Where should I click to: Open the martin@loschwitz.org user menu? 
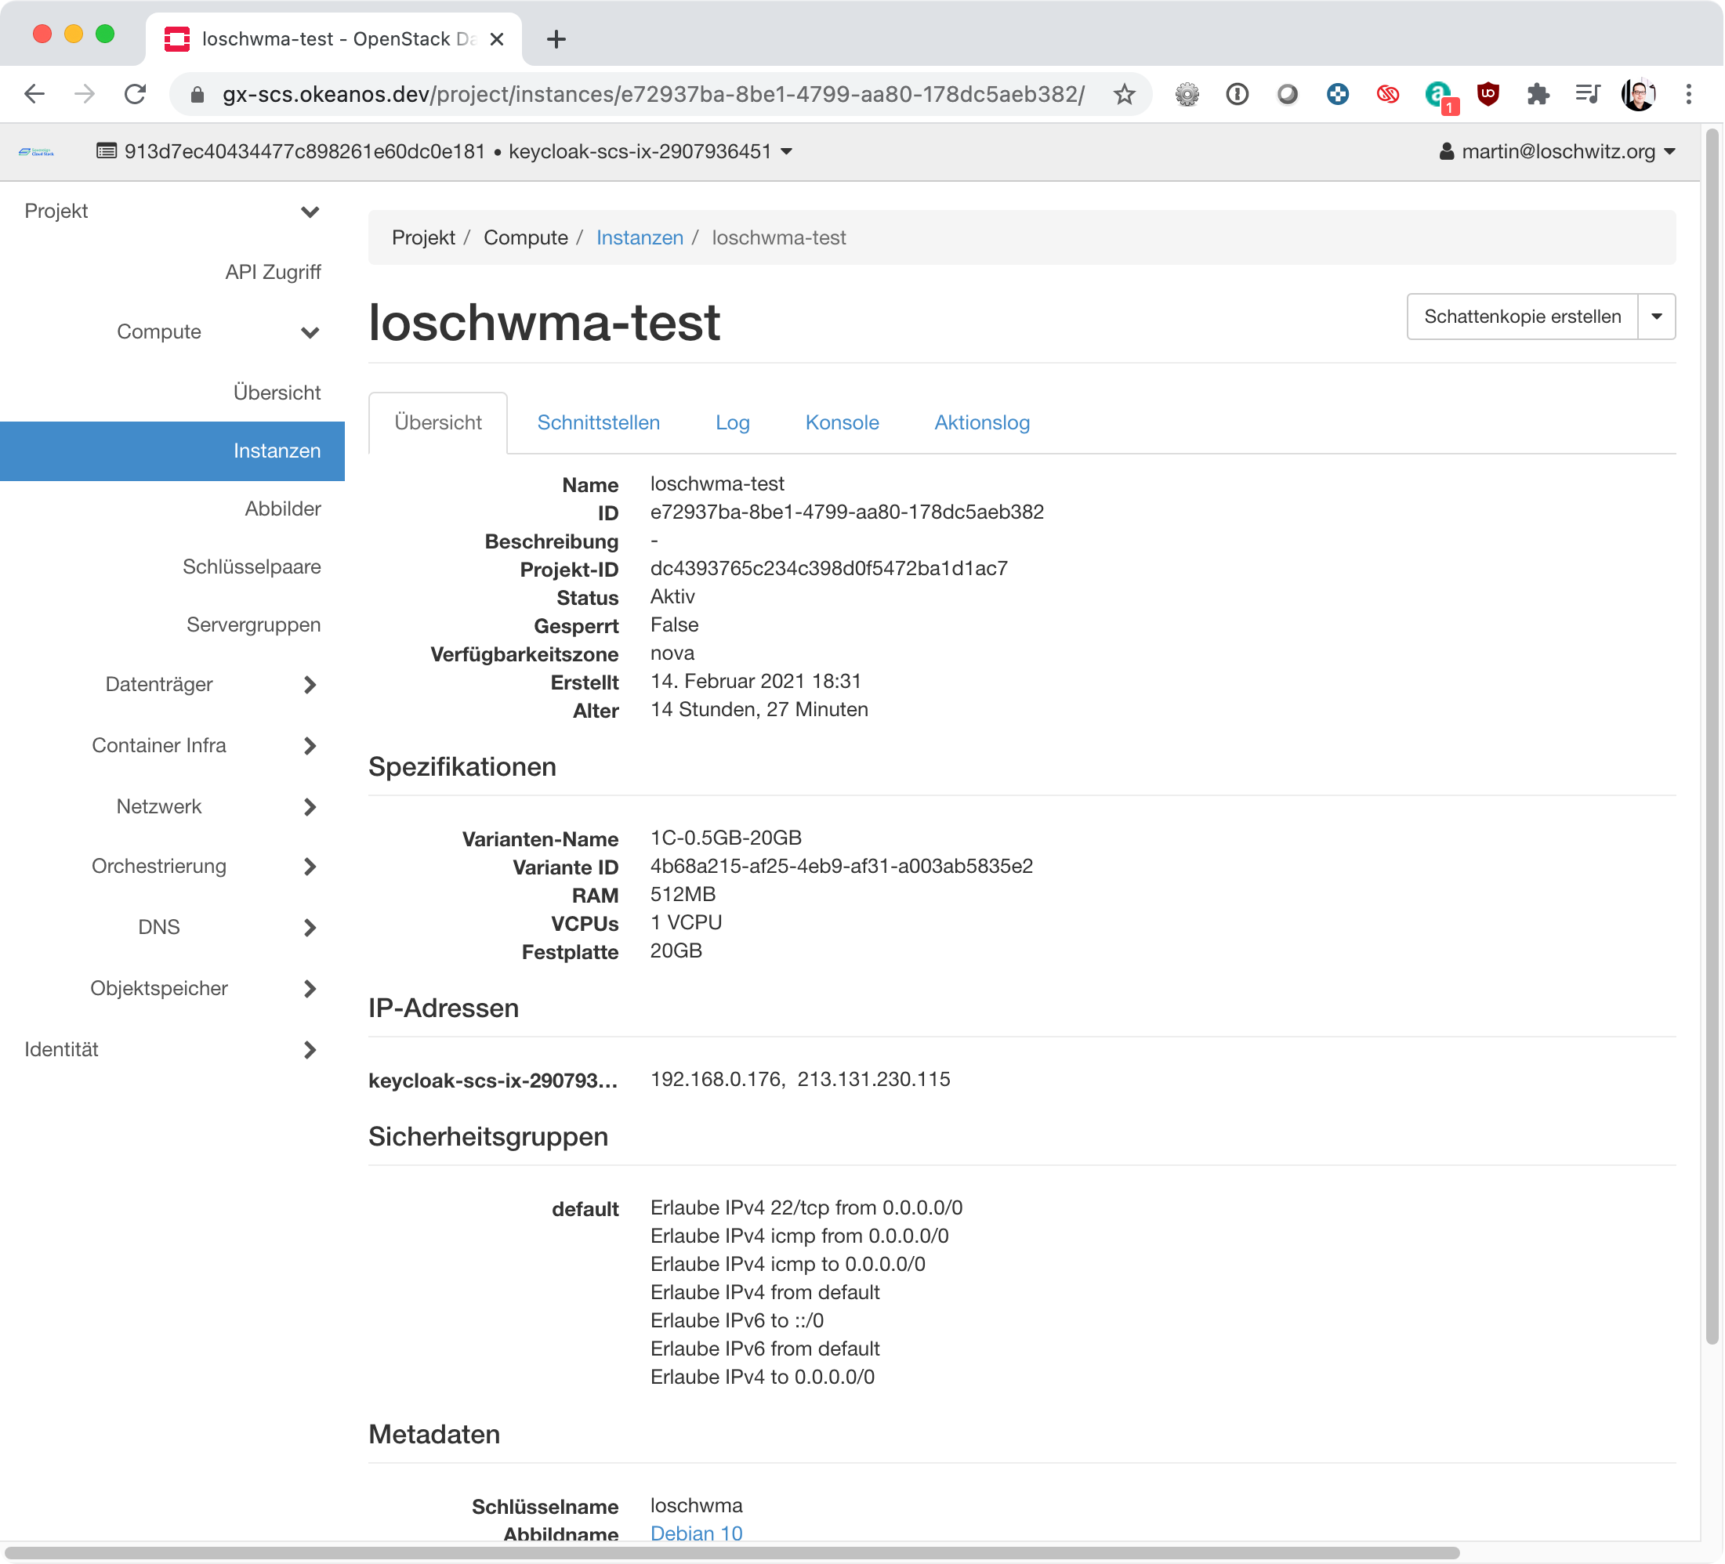(1557, 151)
